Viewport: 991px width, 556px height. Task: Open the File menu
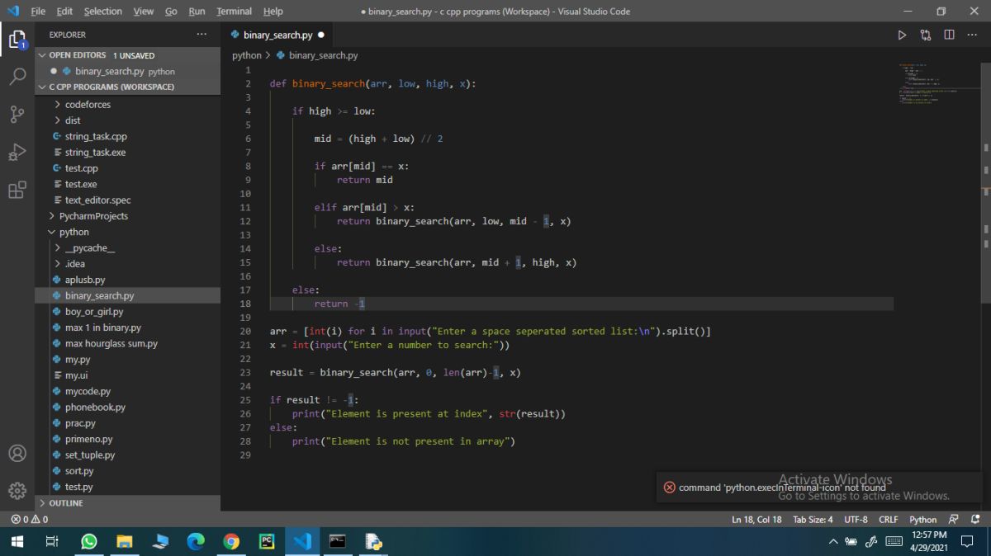tap(38, 11)
